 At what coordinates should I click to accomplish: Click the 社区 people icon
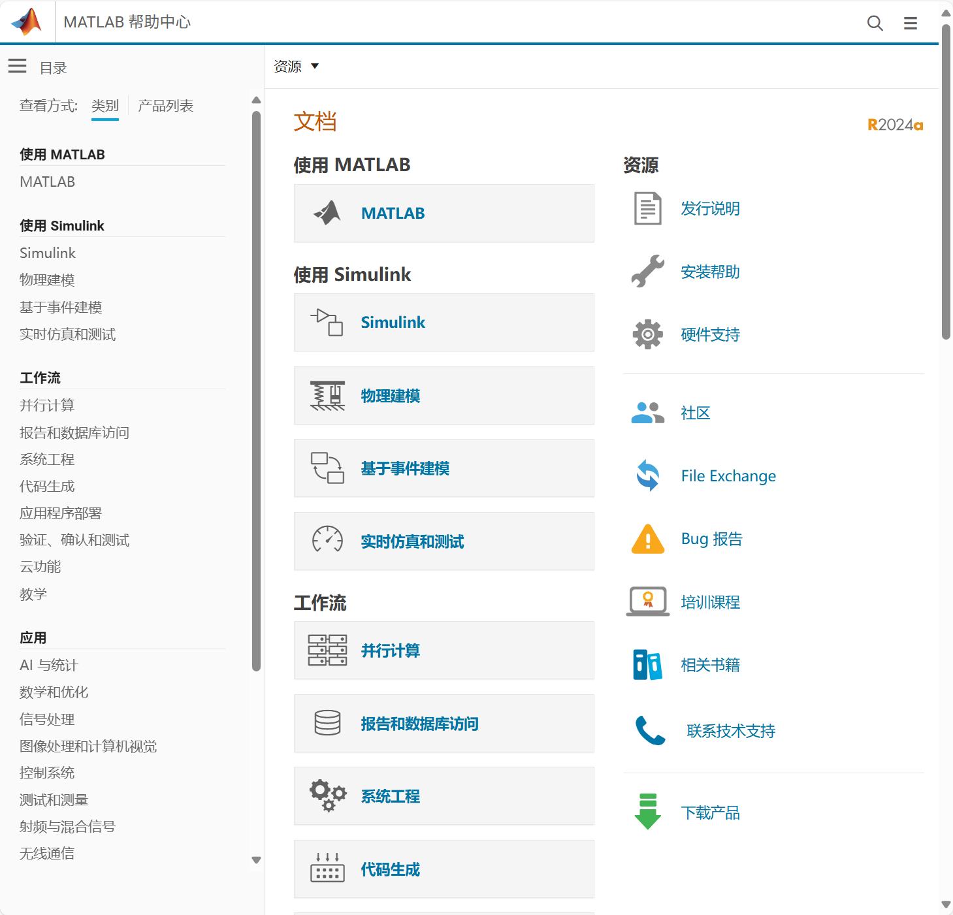[648, 413]
